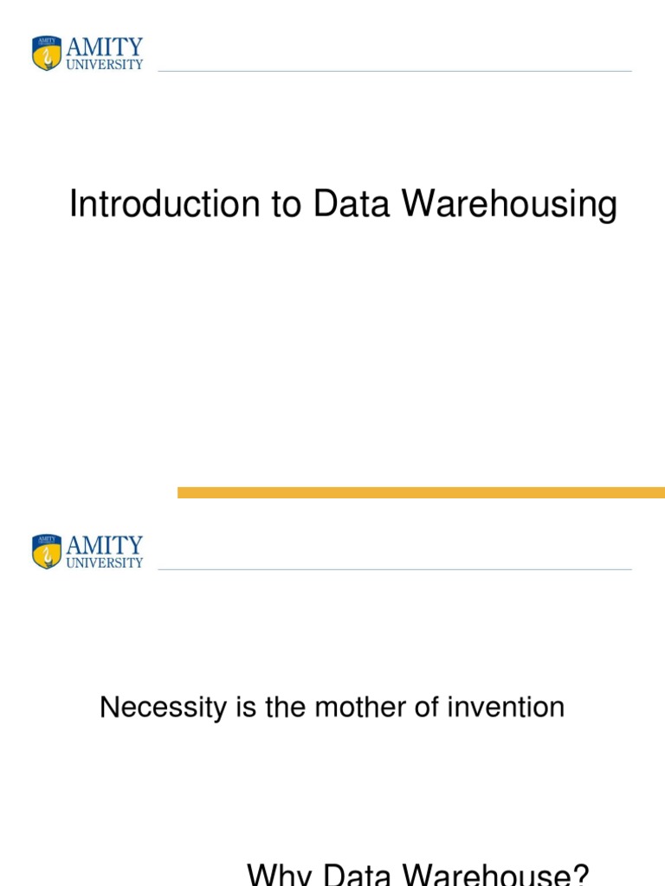Select the Introduction to Data Warehousing title
Viewport: 665px width, 886px height.
pyautogui.click(x=343, y=204)
